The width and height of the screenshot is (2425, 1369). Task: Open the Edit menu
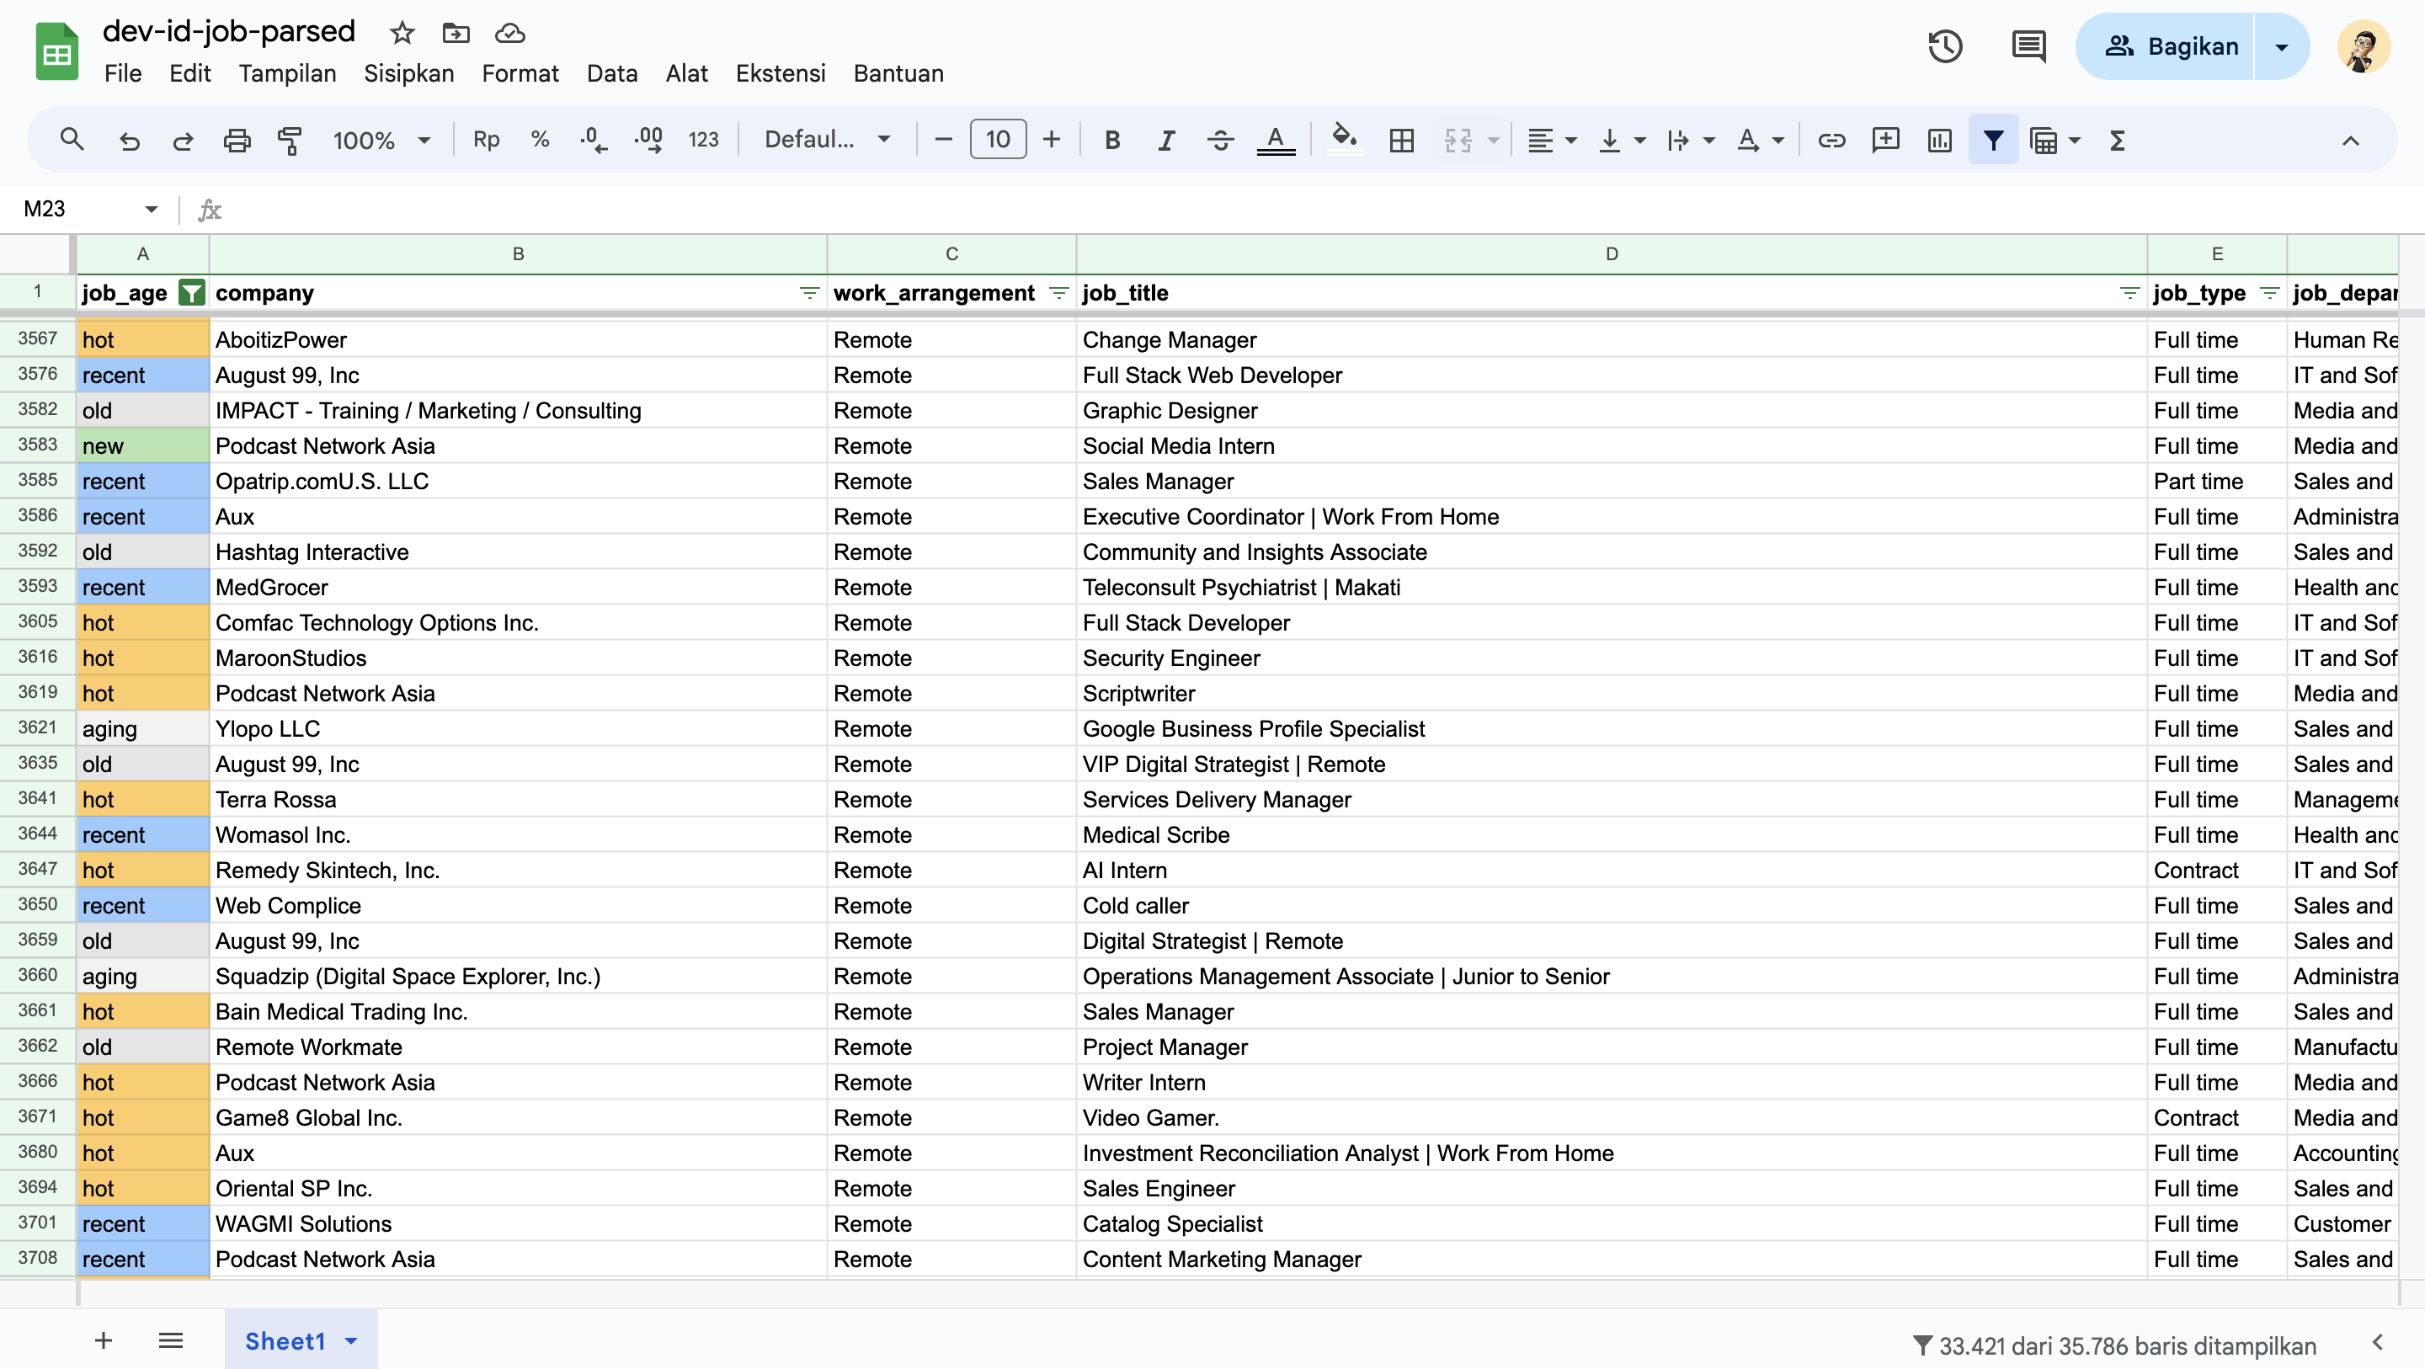tap(189, 73)
